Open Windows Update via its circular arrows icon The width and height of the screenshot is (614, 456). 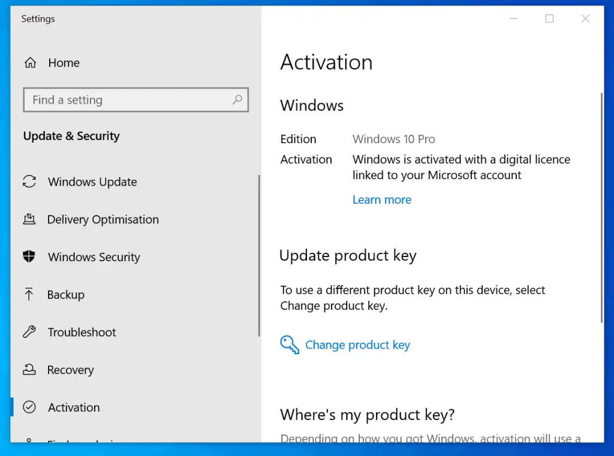point(30,182)
